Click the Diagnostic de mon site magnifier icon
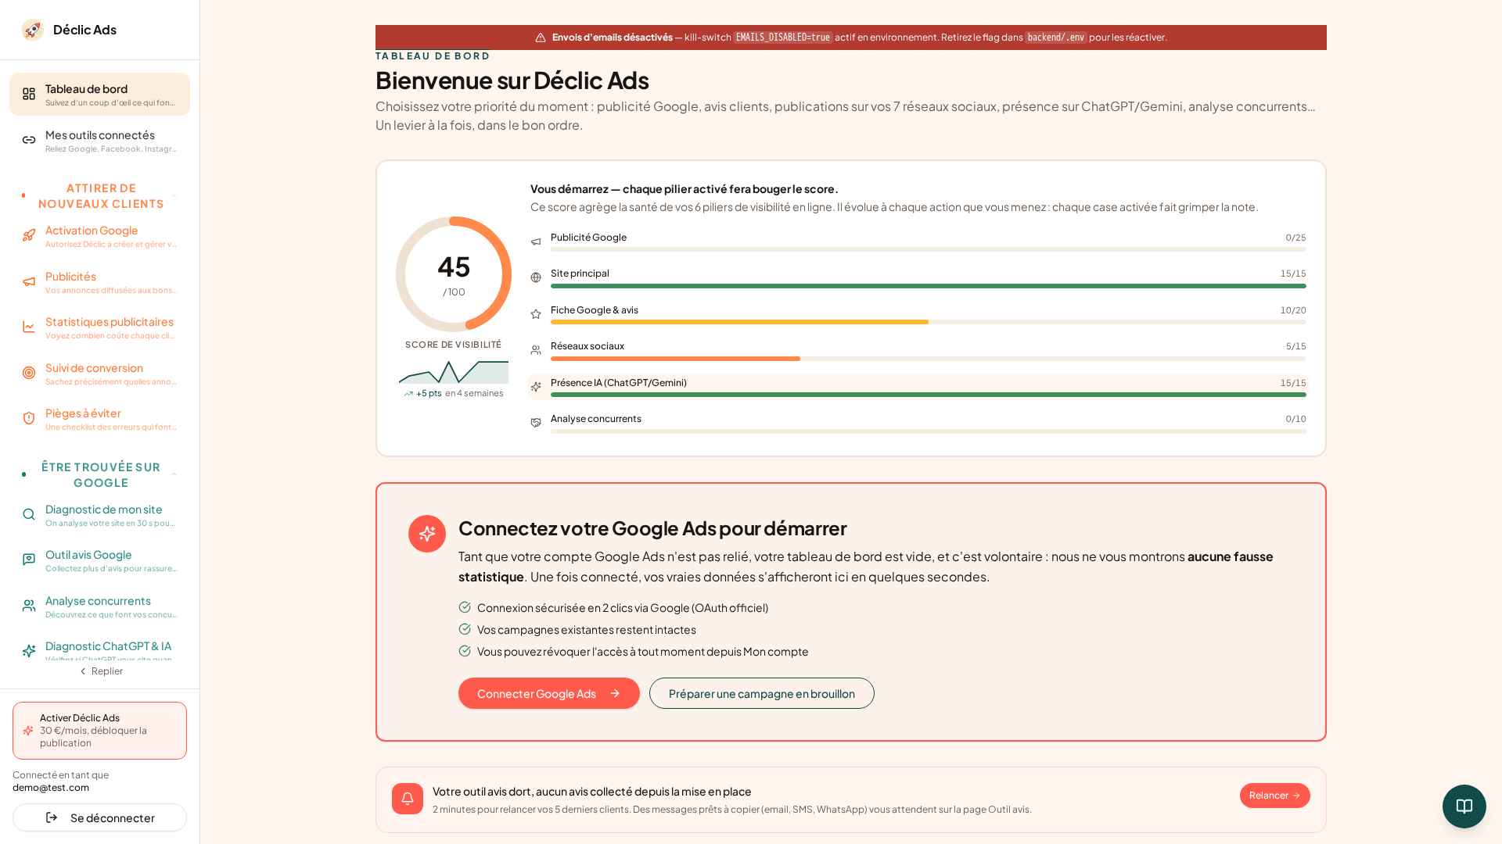This screenshot has height=844, width=1502. click(x=29, y=514)
